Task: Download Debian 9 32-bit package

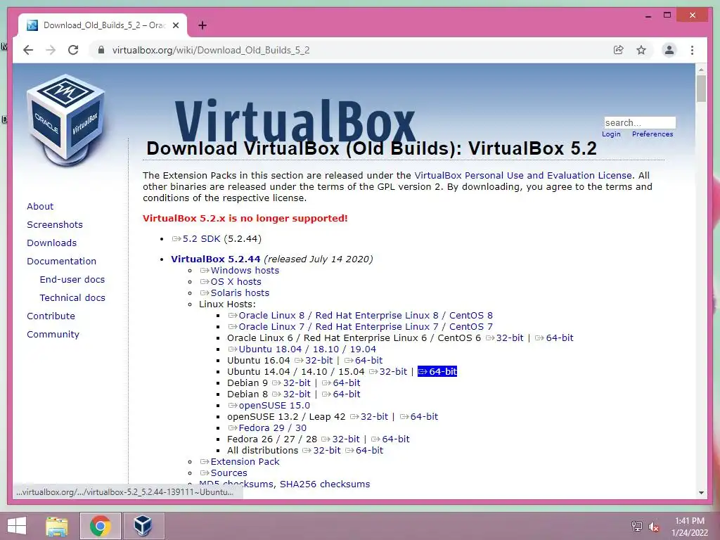Action: [x=291, y=383]
